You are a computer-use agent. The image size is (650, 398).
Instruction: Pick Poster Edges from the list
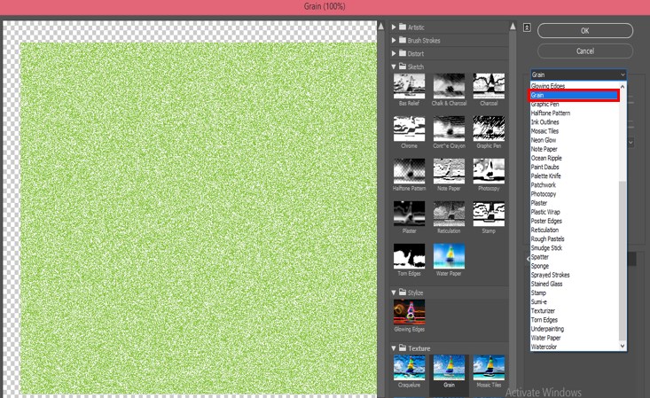pyautogui.click(x=546, y=221)
